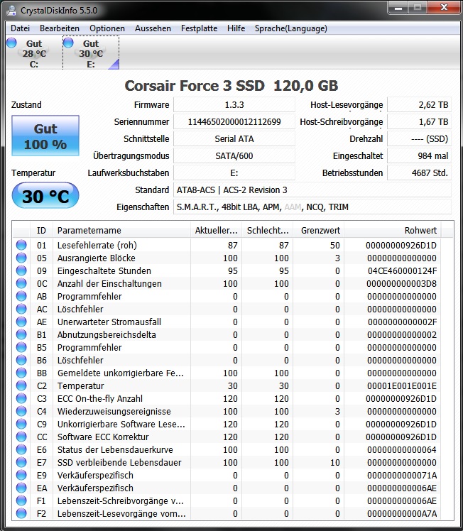Screen dimensions: 463x531
Task: Click the status orb in row F1
Action: coord(21,501)
